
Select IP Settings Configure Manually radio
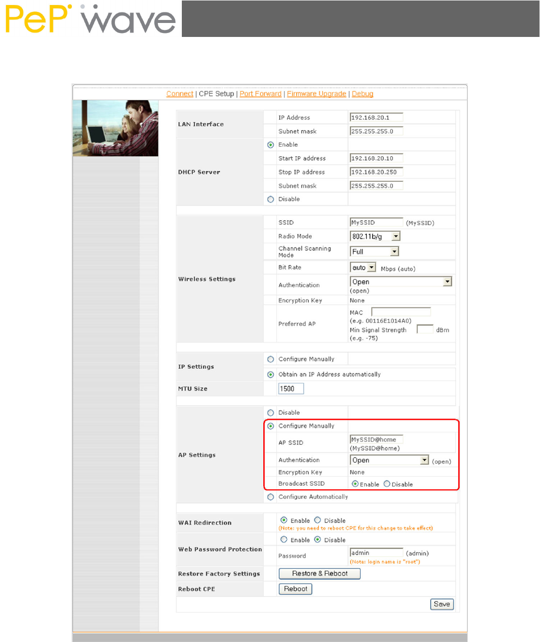(x=271, y=359)
